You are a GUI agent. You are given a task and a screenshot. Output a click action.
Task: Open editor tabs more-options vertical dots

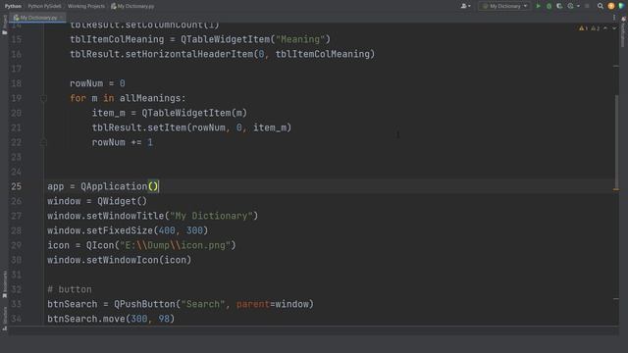pos(614,18)
